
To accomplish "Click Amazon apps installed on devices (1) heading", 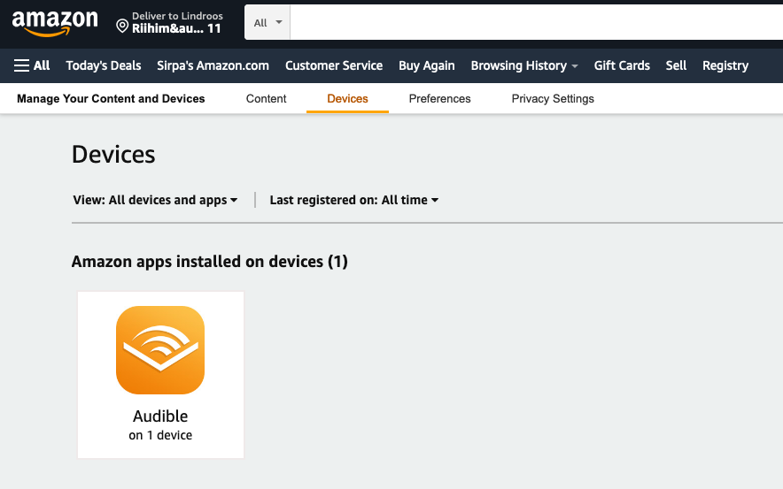I will (209, 262).
